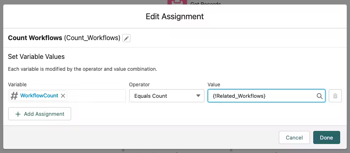Viewport: 350px width, 153px height.
Task: Focus the Value field with {!Related_Workflows}
Action: pos(266,96)
